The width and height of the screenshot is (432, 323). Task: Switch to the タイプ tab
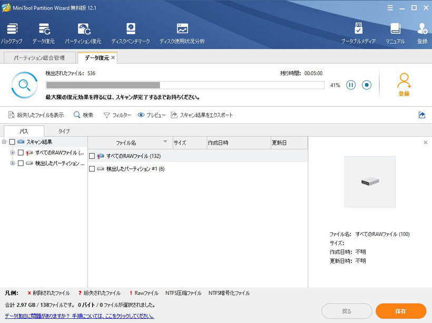(x=64, y=131)
